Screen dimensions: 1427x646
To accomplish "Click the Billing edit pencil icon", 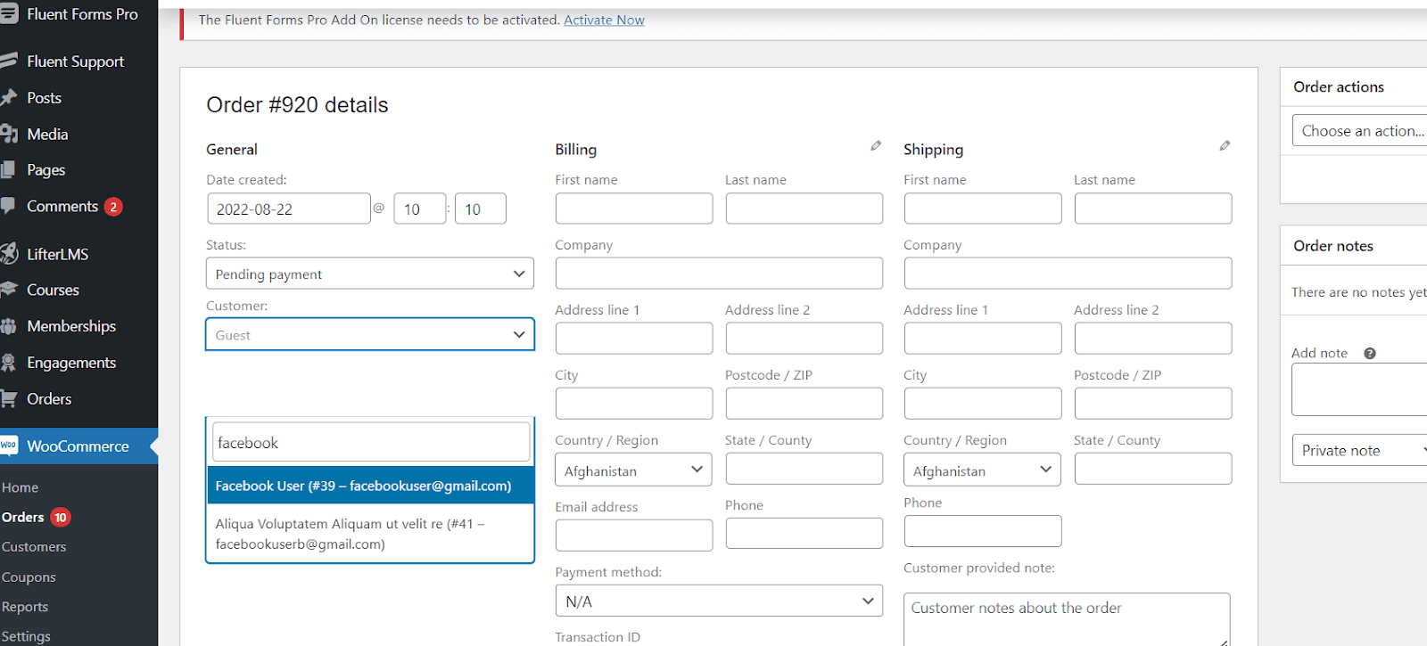I will click(876, 145).
